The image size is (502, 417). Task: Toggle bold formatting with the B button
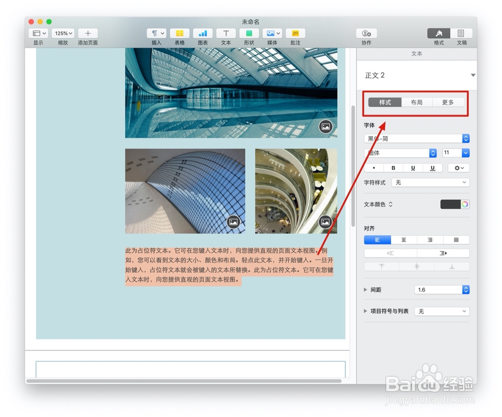click(394, 168)
